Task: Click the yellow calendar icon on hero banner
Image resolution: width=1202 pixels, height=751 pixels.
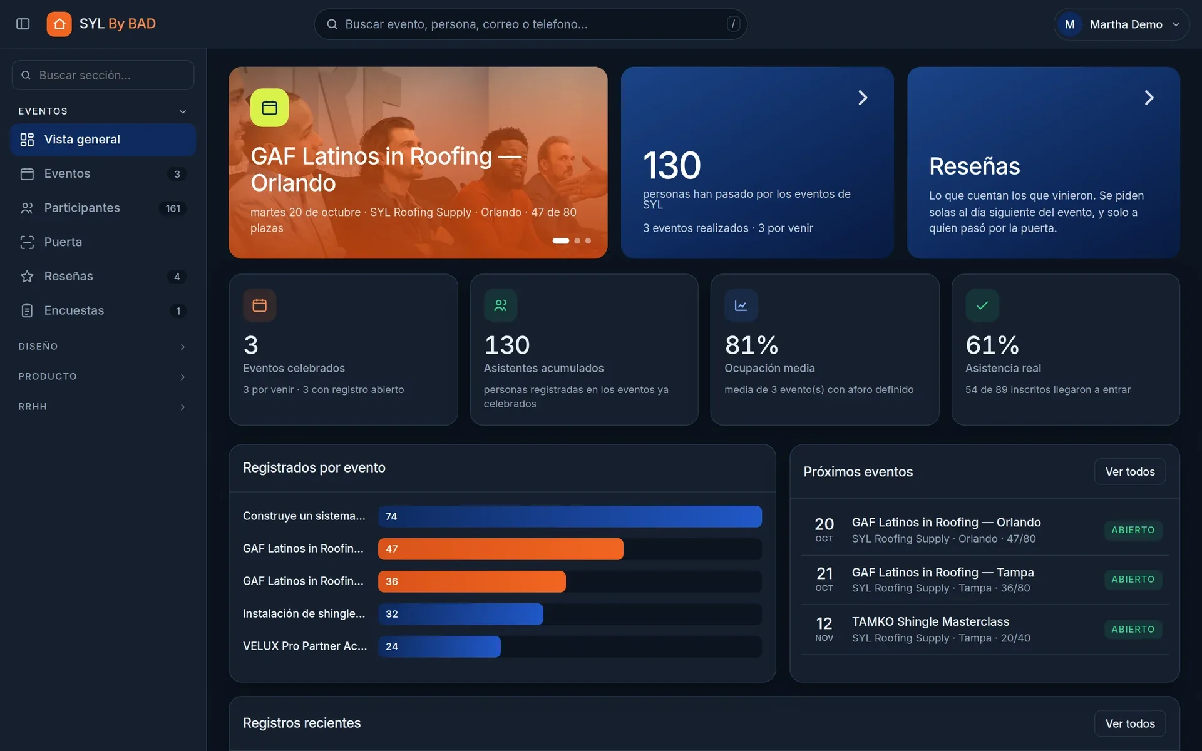Action: (x=269, y=108)
